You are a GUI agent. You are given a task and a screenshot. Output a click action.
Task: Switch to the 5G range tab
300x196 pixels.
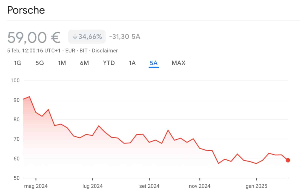click(x=40, y=63)
